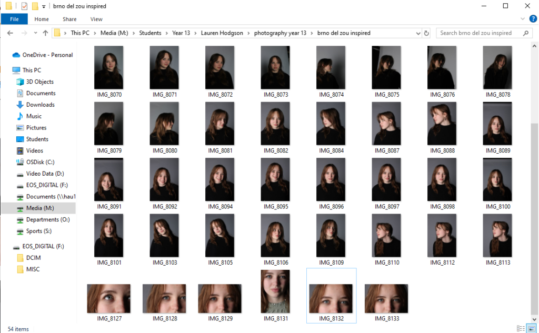This screenshot has width=539, height=333.
Task: Open the Home ribbon tab
Action: [x=42, y=19]
